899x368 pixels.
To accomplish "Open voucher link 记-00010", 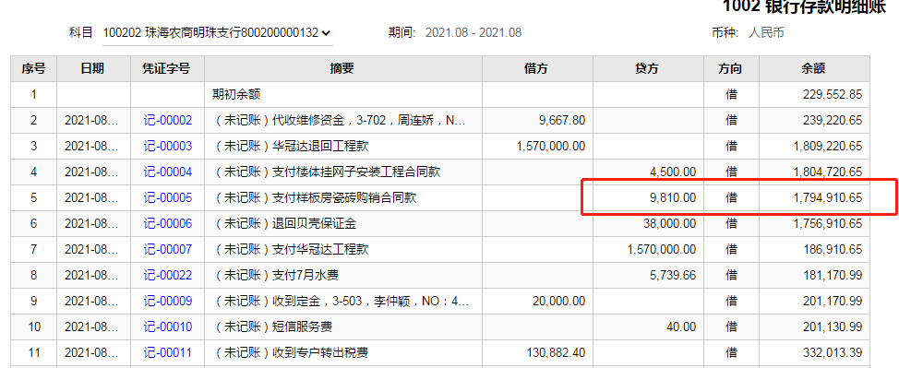I will pyautogui.click(x=167, y=327).
